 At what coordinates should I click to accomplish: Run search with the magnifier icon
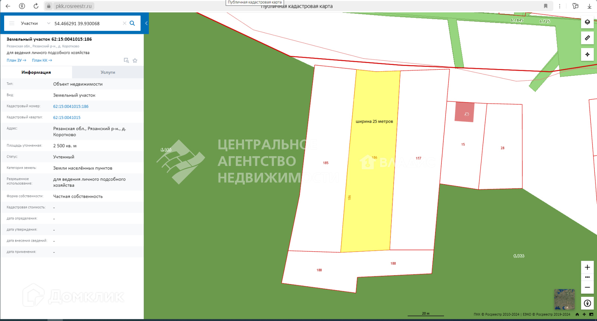point(132,23)
